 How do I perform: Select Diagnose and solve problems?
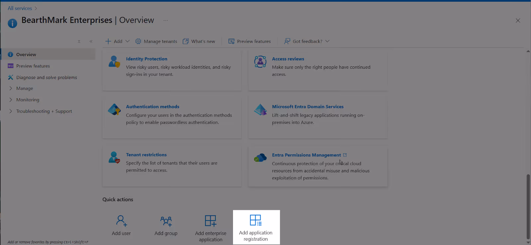click(x=48, y=77)
